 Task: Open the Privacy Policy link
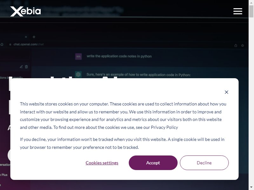pos(164,127)
